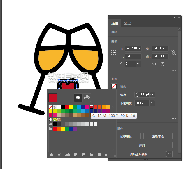
Task: Click the opacity 100% field
Action: point(142,103)
